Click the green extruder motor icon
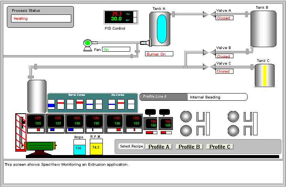This screenshot has height=187, width=286. [40, 146]
